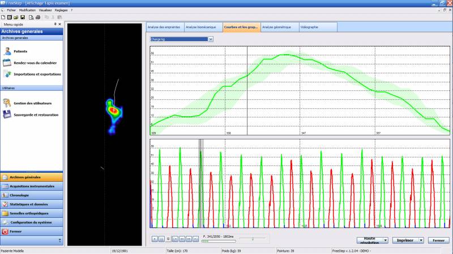Click the new document toolbar icon

click(3, 17)
